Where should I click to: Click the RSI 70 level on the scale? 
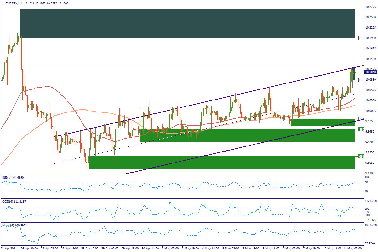(366, 182)
